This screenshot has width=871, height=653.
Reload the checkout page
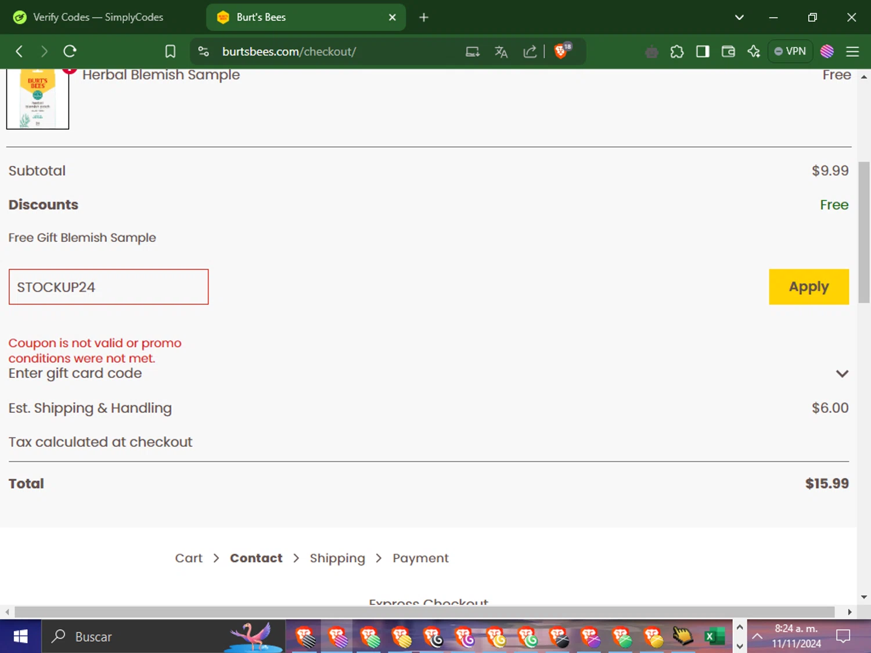pos(70,52)
